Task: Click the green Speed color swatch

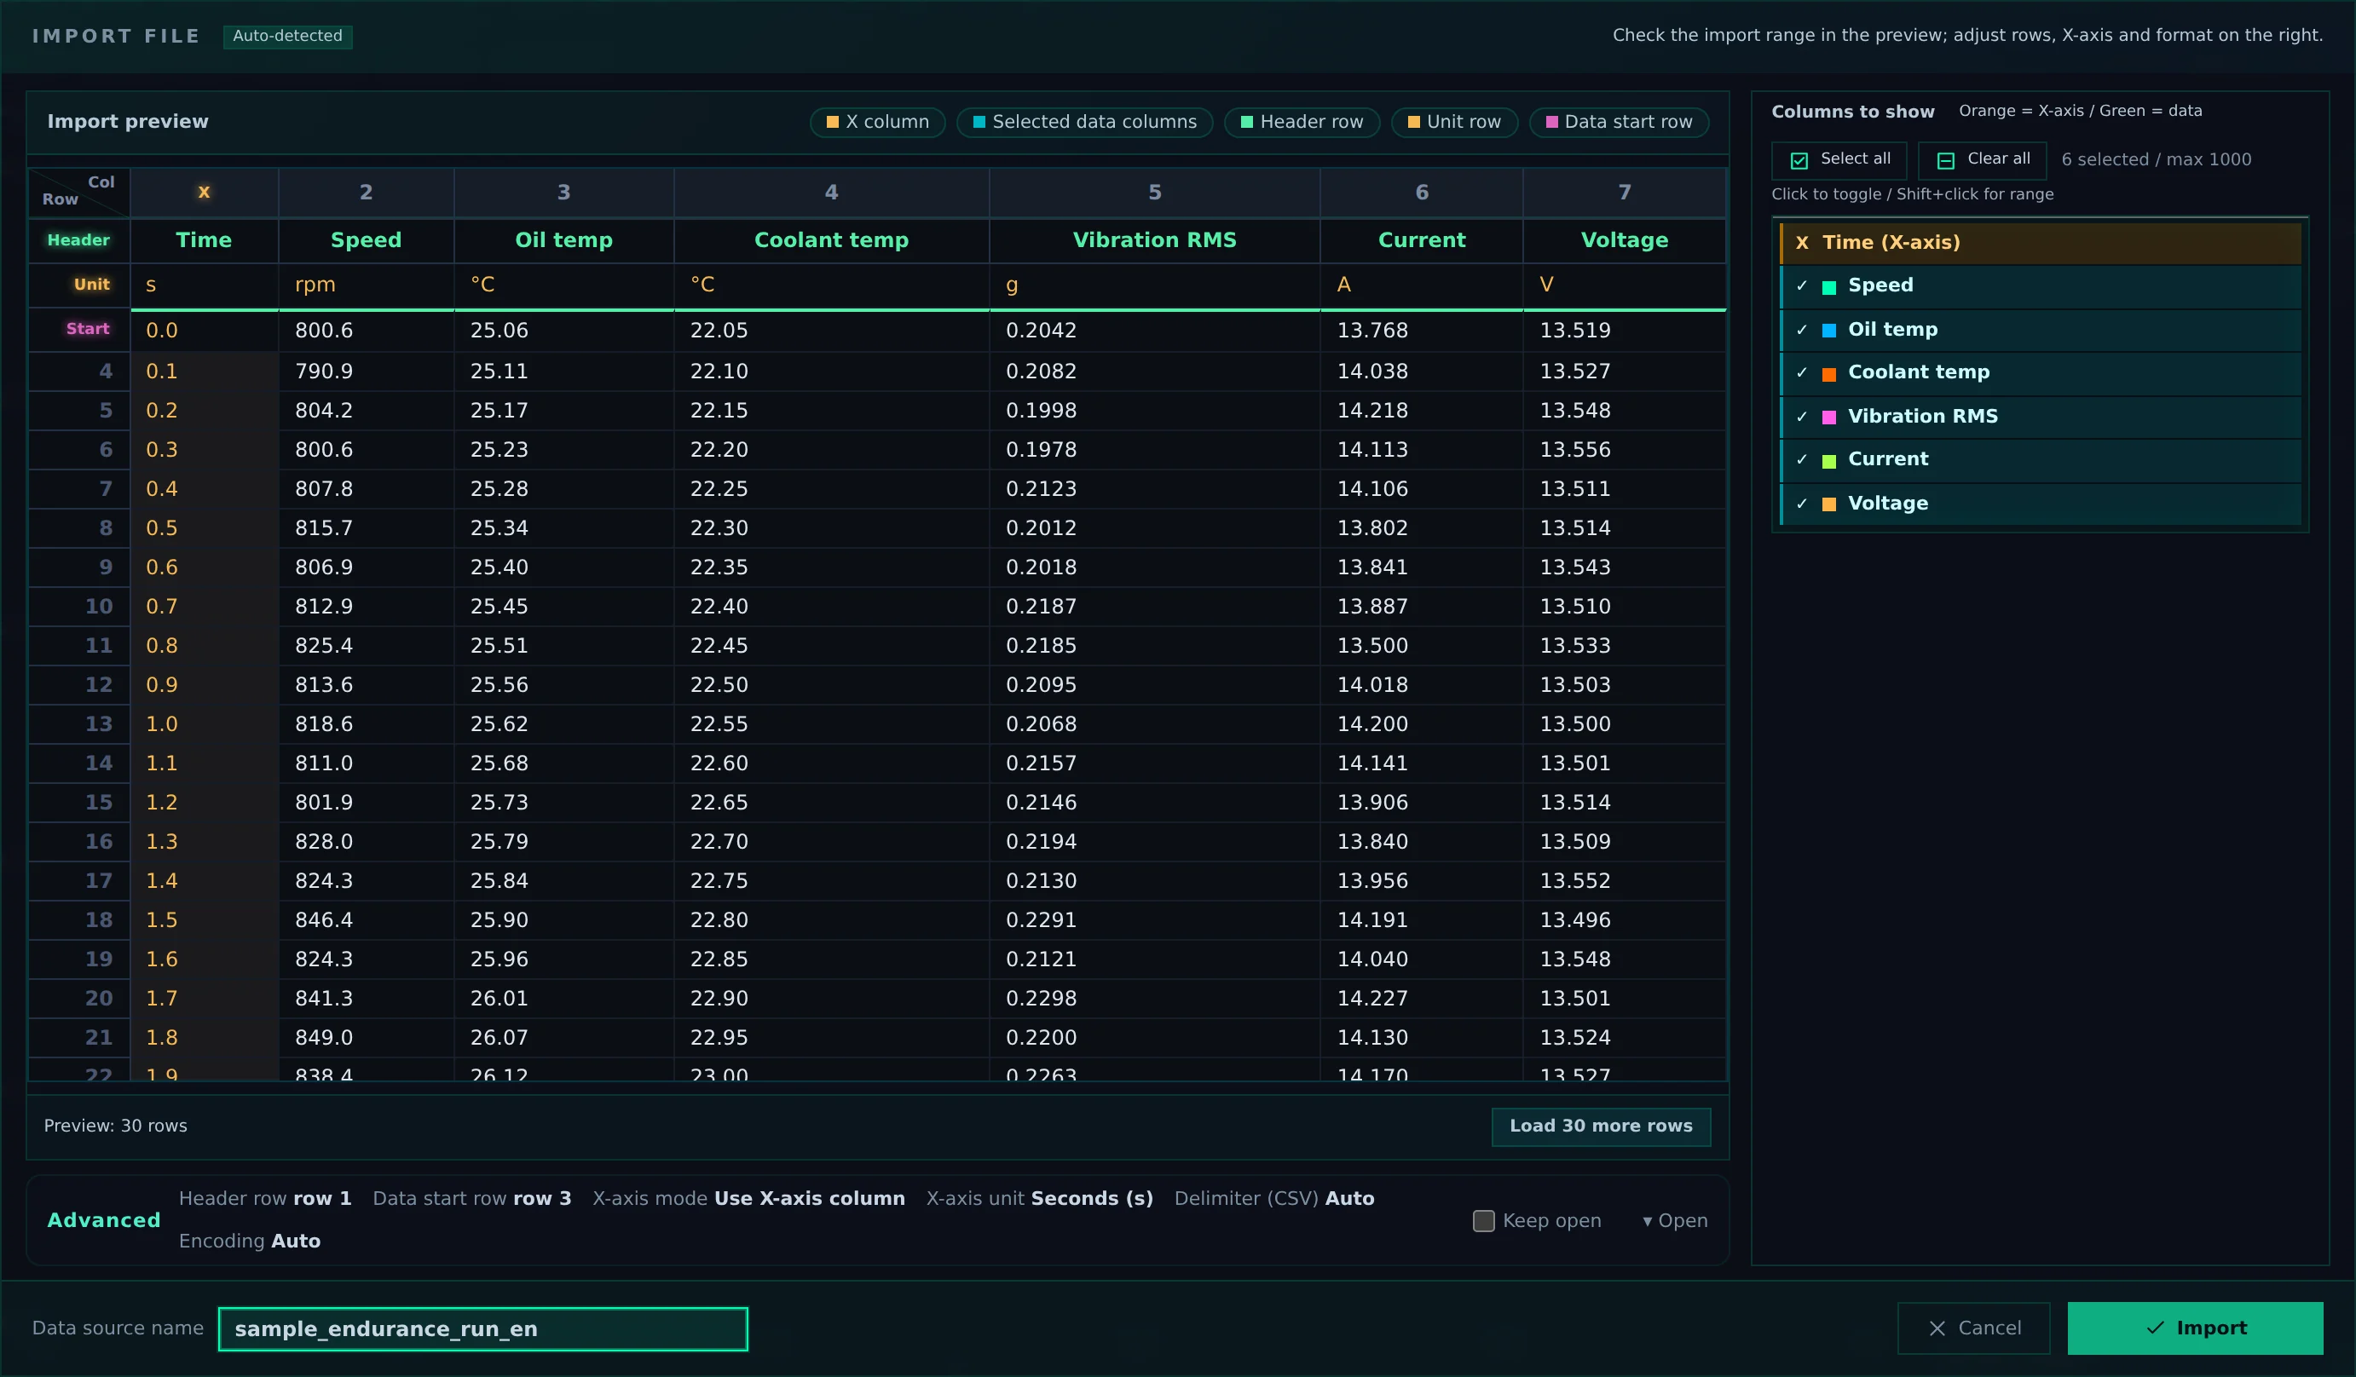Action: click(x=1828, y=287)
